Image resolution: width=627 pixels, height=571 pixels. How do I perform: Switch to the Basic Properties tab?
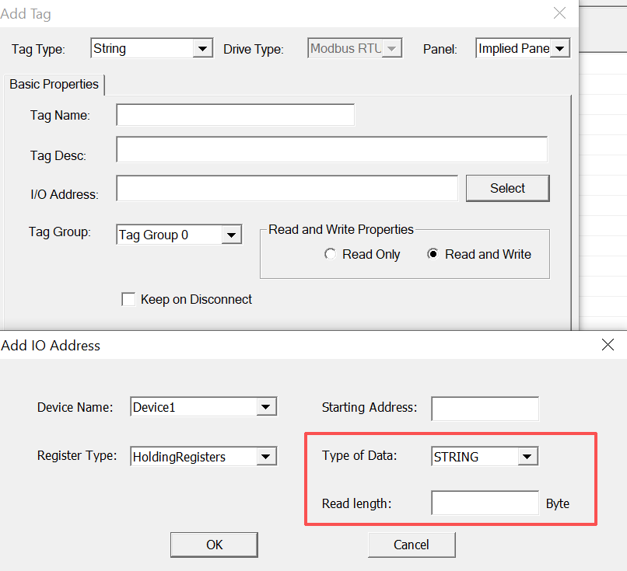coord(54,85)
